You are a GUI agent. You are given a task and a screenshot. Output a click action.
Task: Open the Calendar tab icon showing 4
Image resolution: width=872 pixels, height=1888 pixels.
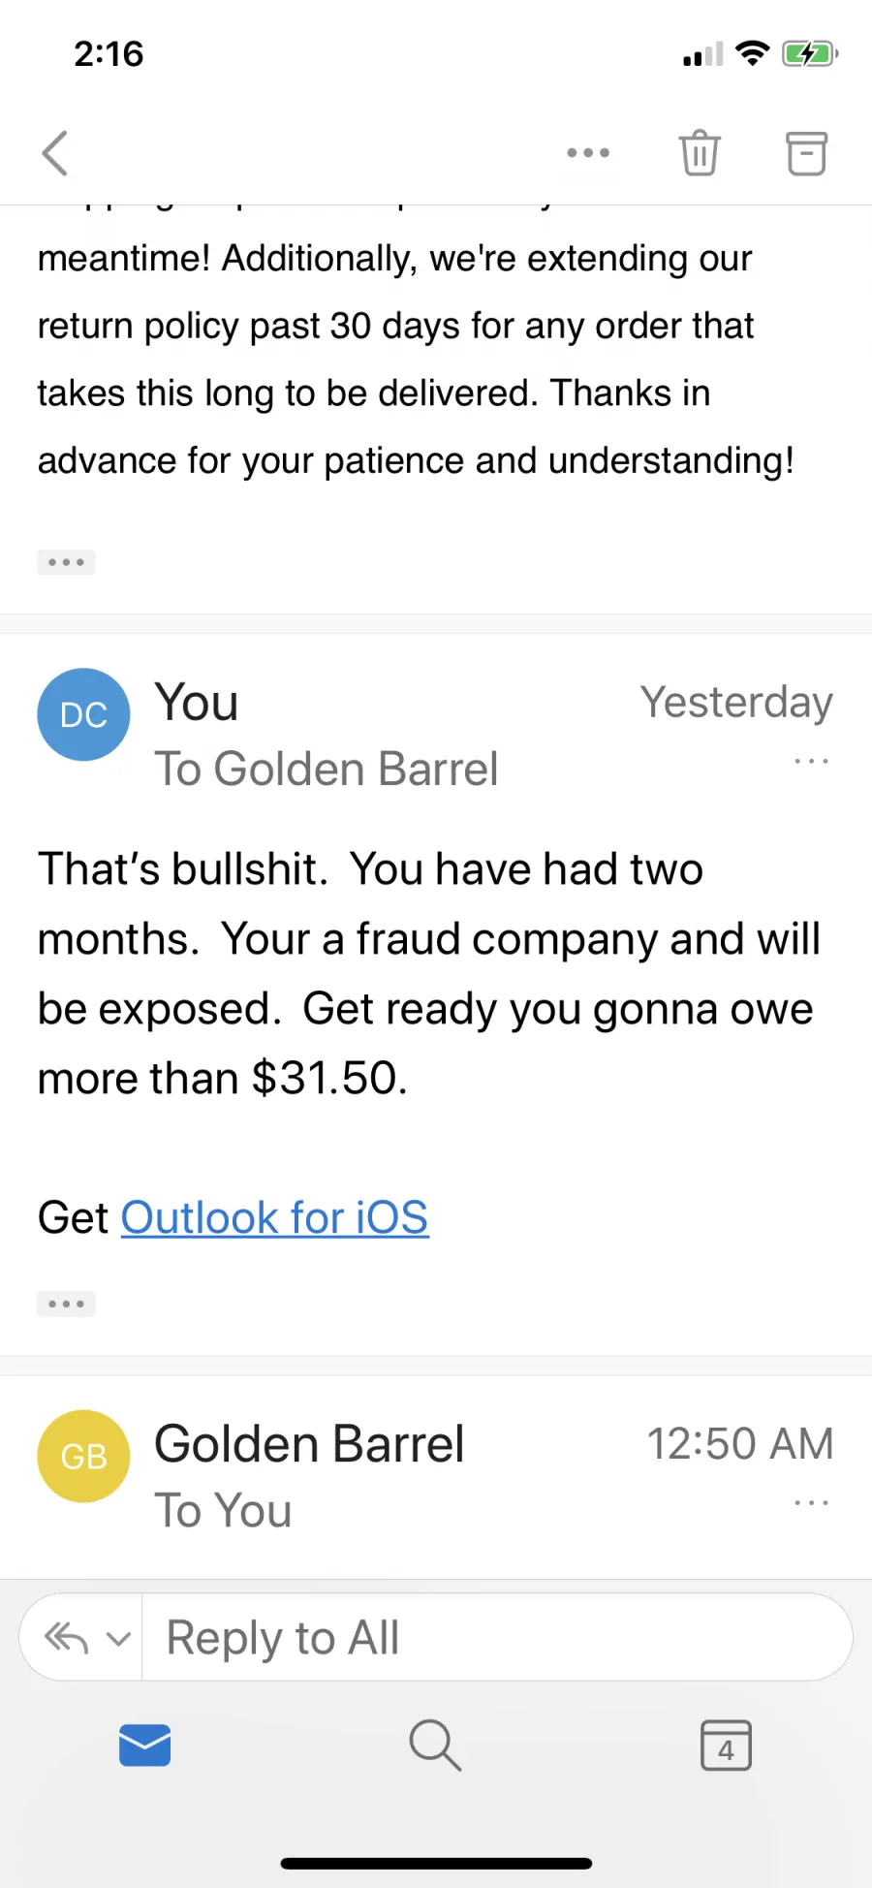coord(726,1746)
